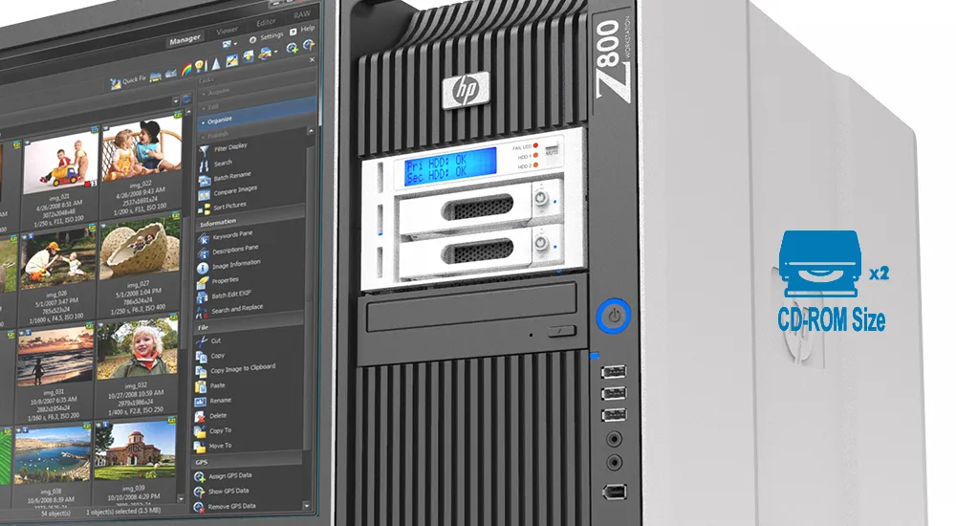956x526 pixels.
Task: Open Search with the binoculars icon
Action: click(216, 164)
